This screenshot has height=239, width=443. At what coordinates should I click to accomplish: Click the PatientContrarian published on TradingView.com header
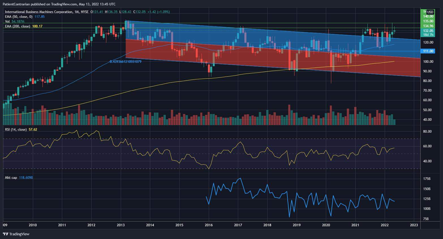(x=59, y=4)
